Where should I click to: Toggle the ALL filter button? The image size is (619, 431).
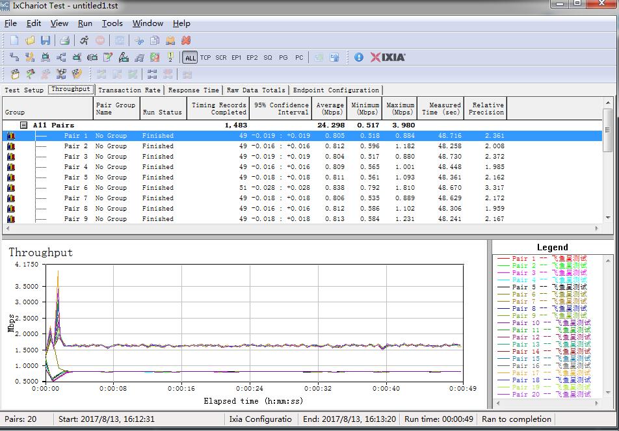[190, 58]
